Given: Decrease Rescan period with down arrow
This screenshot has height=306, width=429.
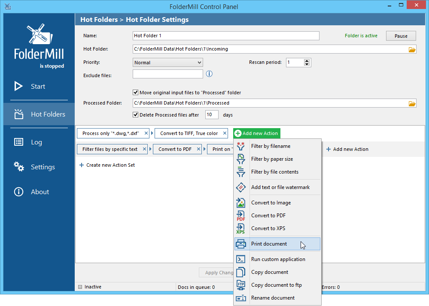Looking at the screenshot, I should [307, 64].
